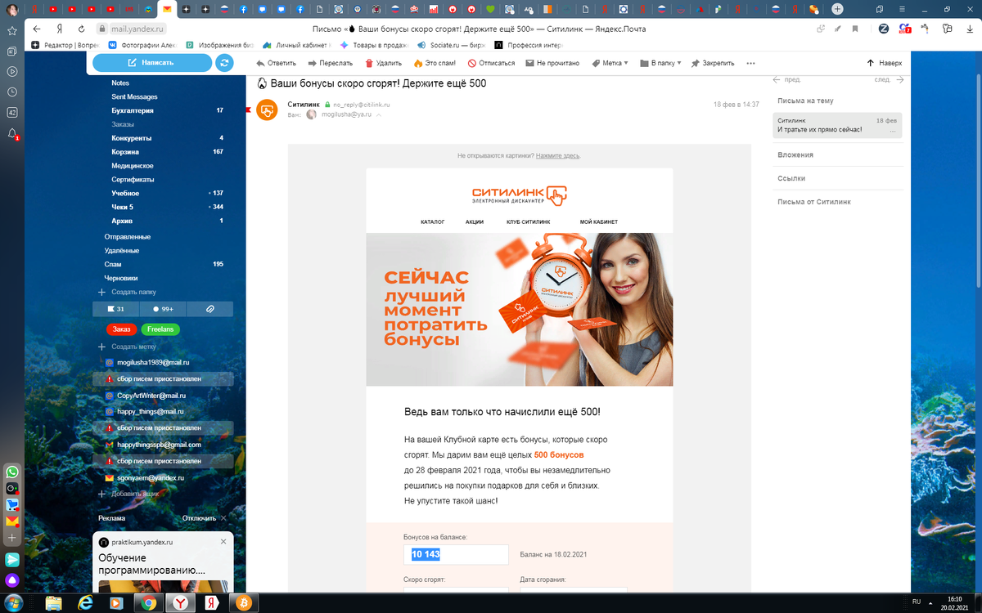Open Письма на тему section

pos(805,101)
